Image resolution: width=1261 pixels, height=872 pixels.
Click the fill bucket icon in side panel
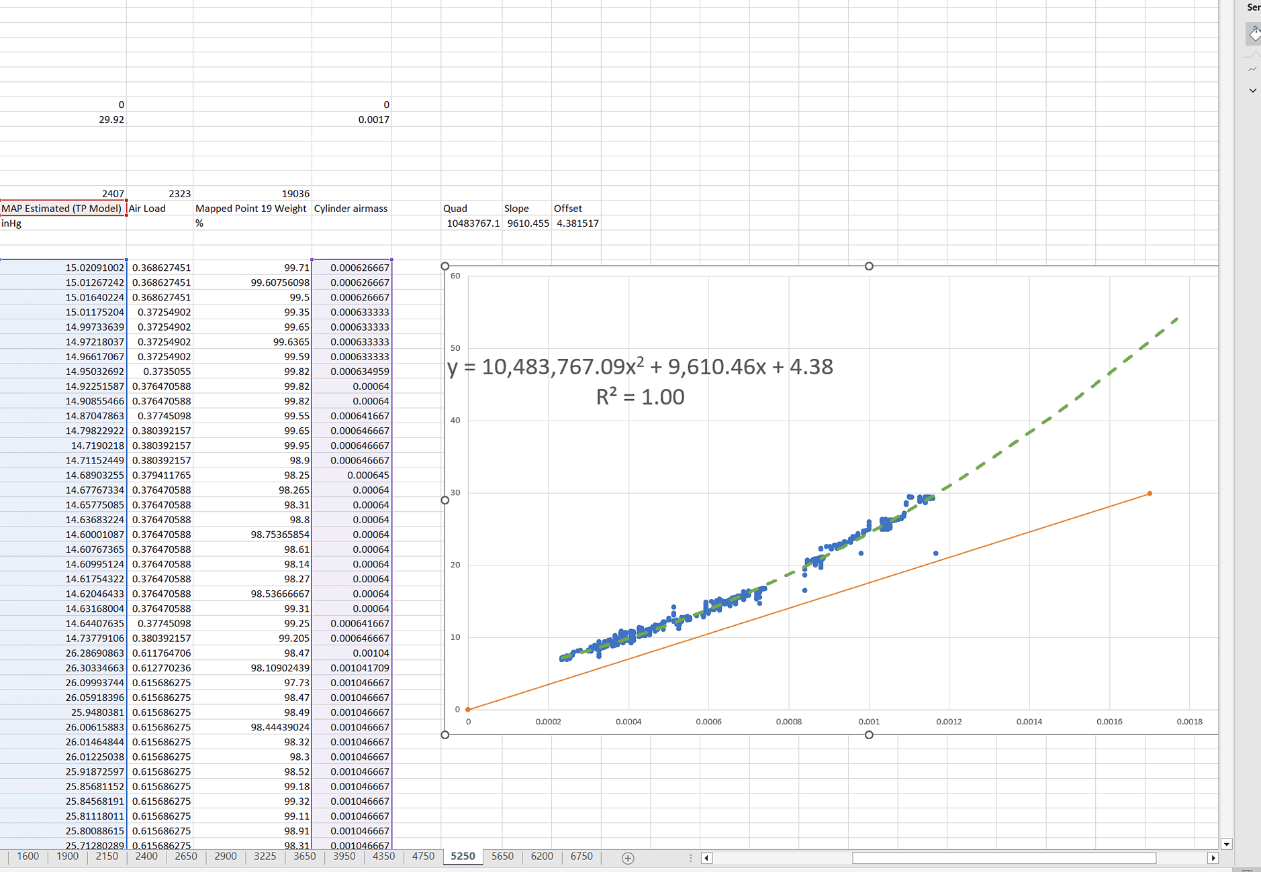[x=1254, y=34]
